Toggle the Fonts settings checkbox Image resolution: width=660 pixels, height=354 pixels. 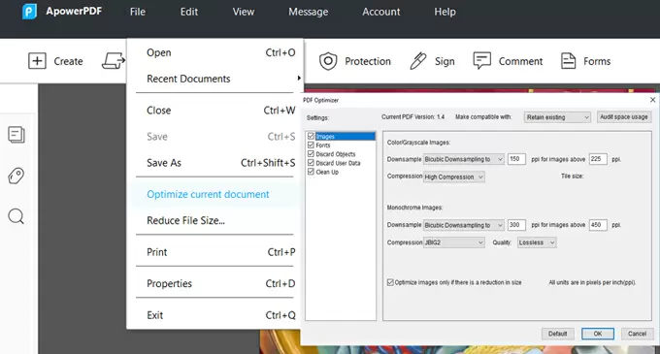[x=311, y=145]
